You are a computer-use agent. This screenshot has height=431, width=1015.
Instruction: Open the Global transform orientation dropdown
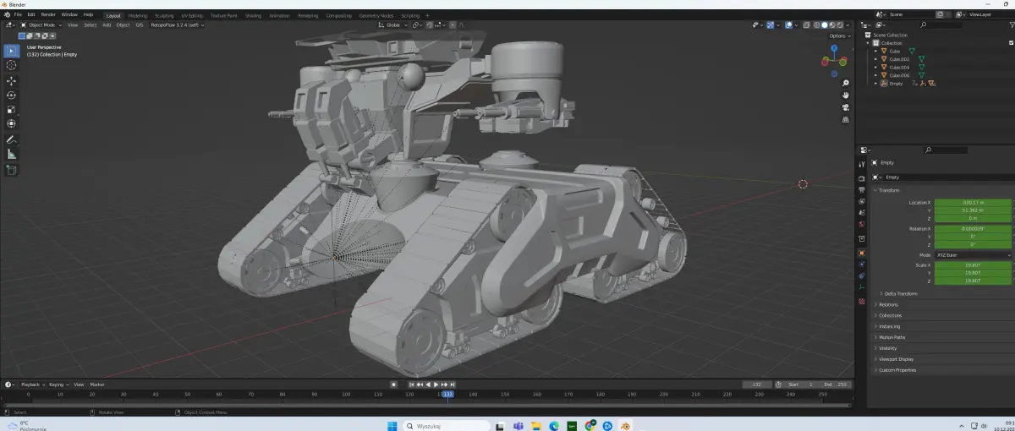392,25
